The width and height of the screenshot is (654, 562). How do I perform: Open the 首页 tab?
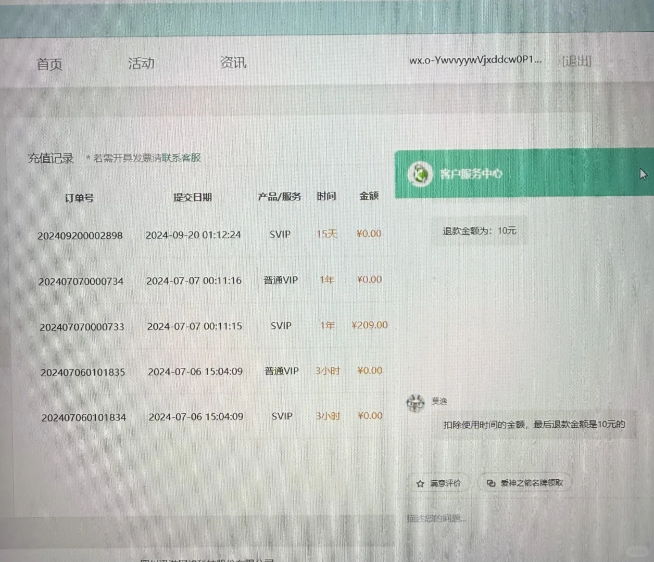click(x=49, y=64)
